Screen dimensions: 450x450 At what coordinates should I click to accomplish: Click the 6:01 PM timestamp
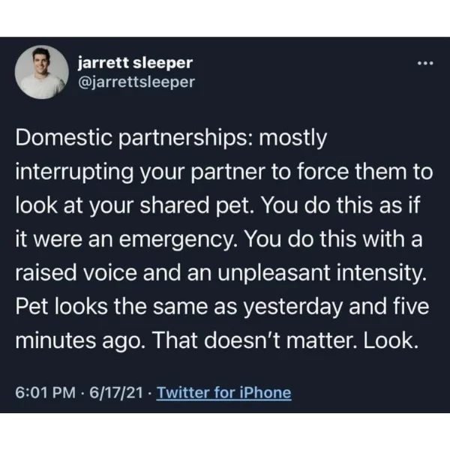46,392
